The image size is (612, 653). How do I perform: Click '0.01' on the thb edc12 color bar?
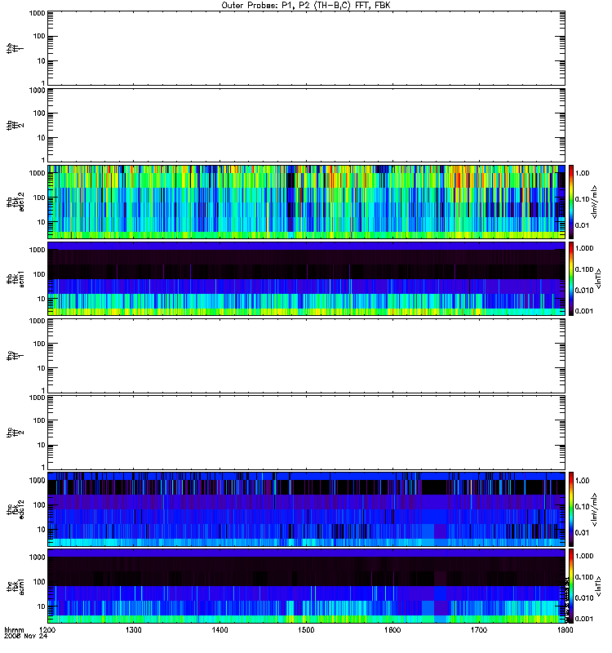582,225
